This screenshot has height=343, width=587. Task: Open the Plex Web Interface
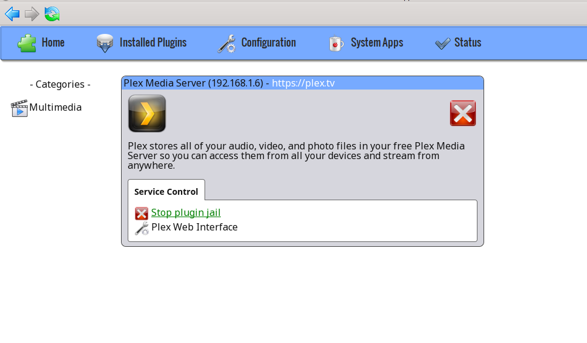click(194, 227)
